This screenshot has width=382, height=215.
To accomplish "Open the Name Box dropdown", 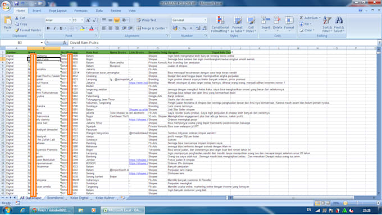I will point(42,43).
